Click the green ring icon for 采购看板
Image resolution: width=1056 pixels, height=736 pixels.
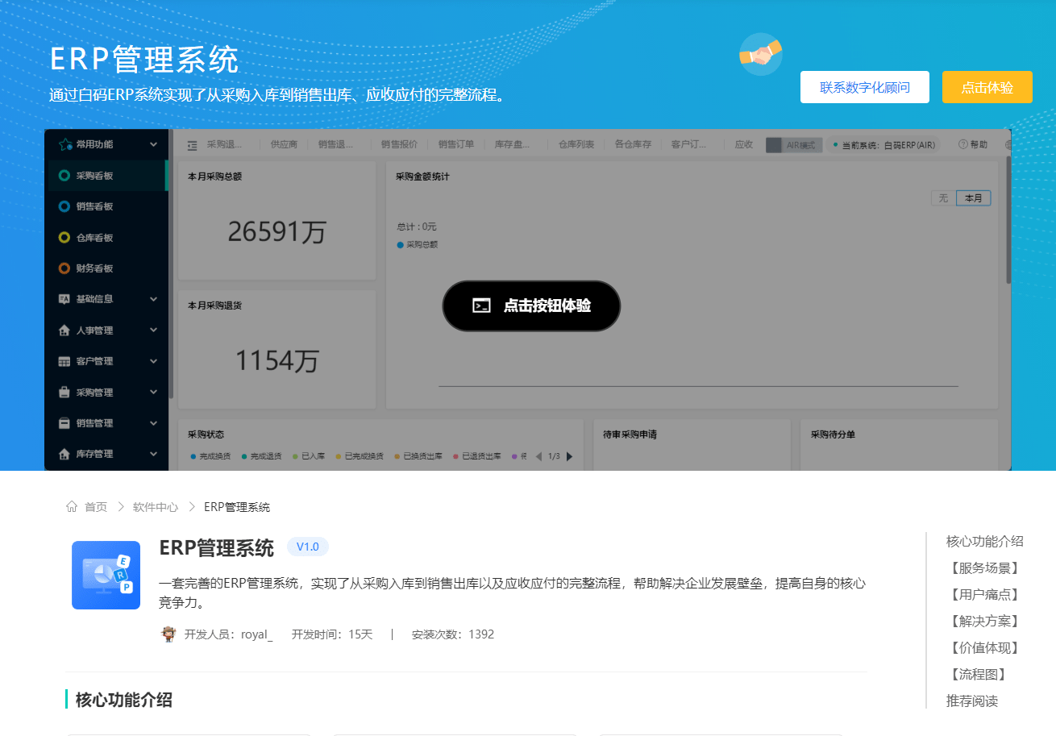[x=64, y=175]
